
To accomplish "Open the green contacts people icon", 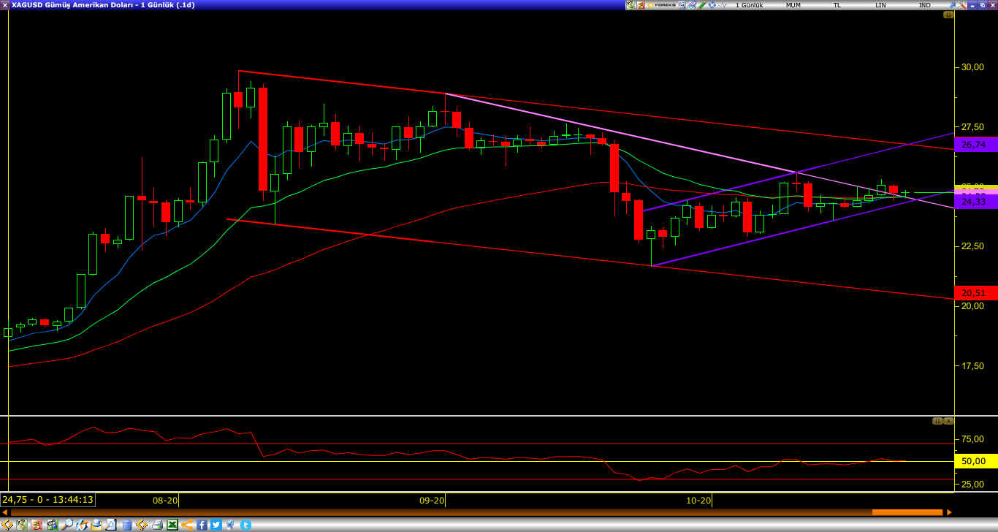I will click(x=53, y=525).
